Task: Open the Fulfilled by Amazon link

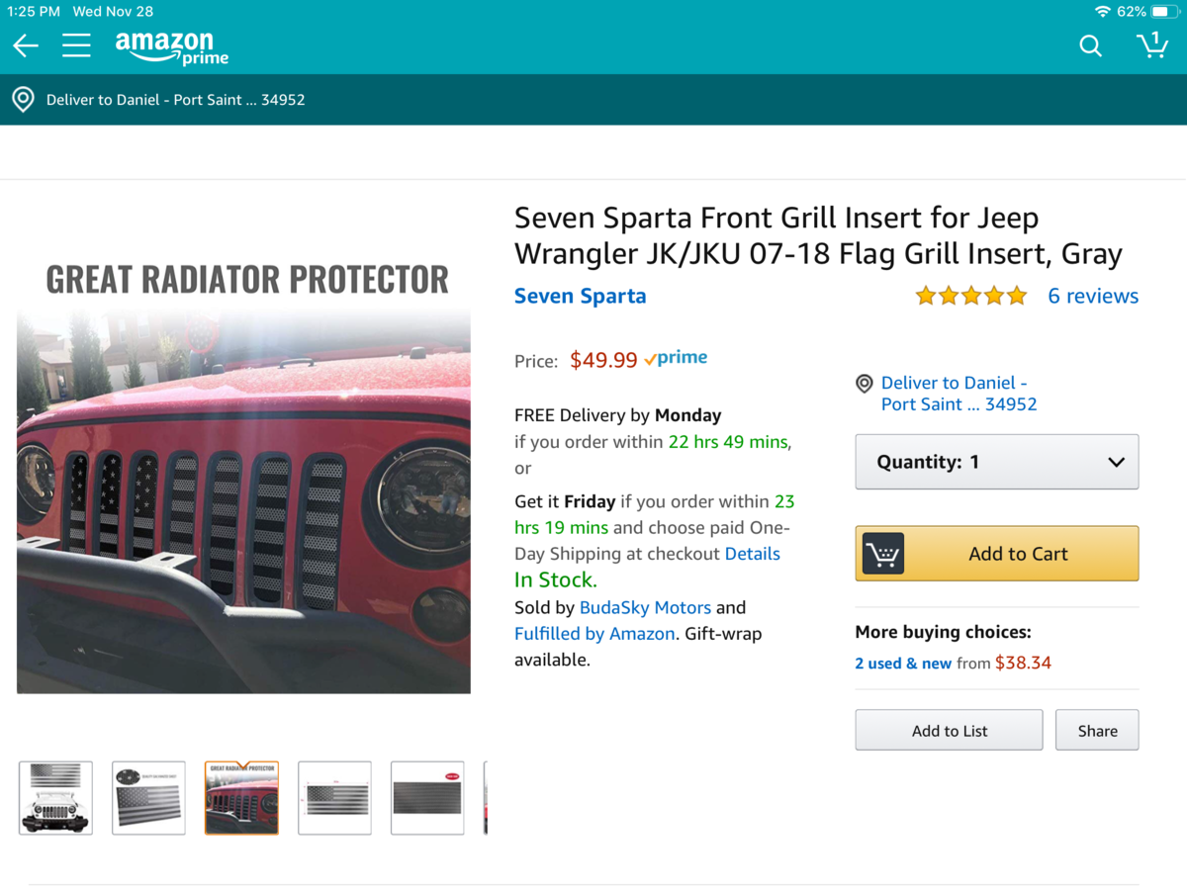Action: (x=594, y=634)
